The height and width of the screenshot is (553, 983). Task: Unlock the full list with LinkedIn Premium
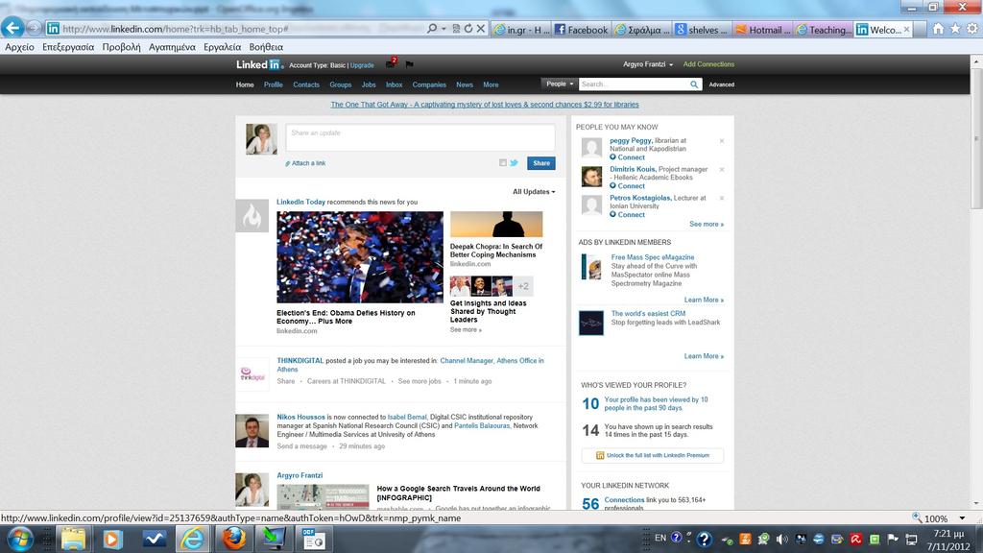click(x=653, y=455)
